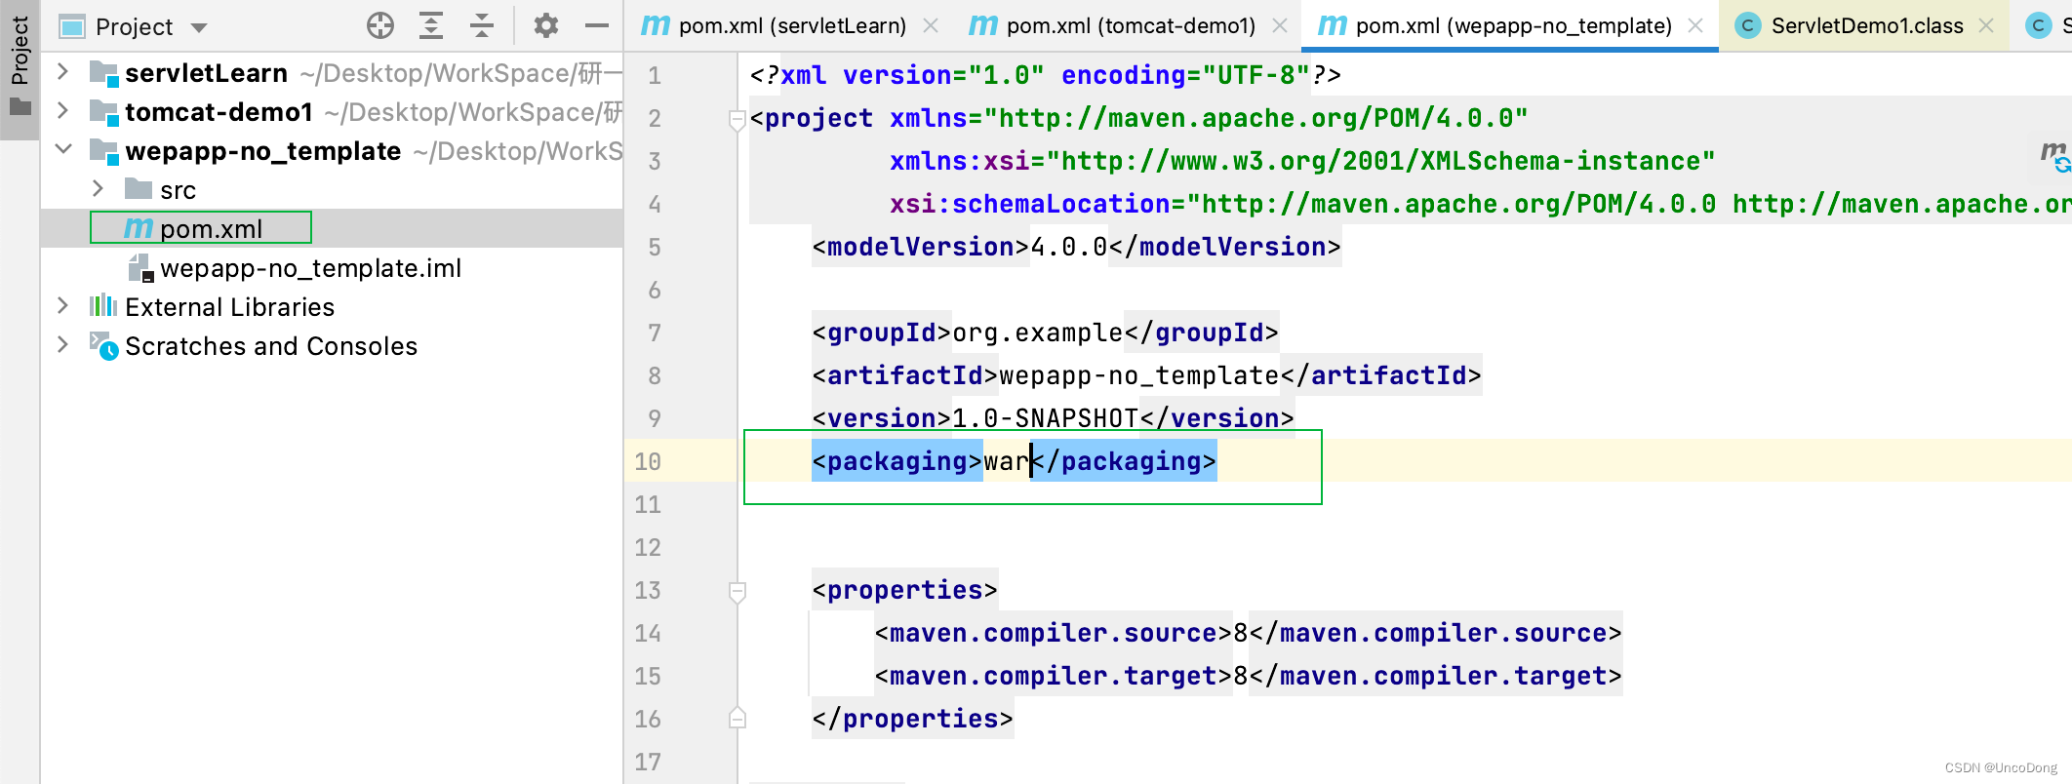Click the empty editor line 12
The height and width of the screenshot is (784, 2072).
pos(1405,547)
